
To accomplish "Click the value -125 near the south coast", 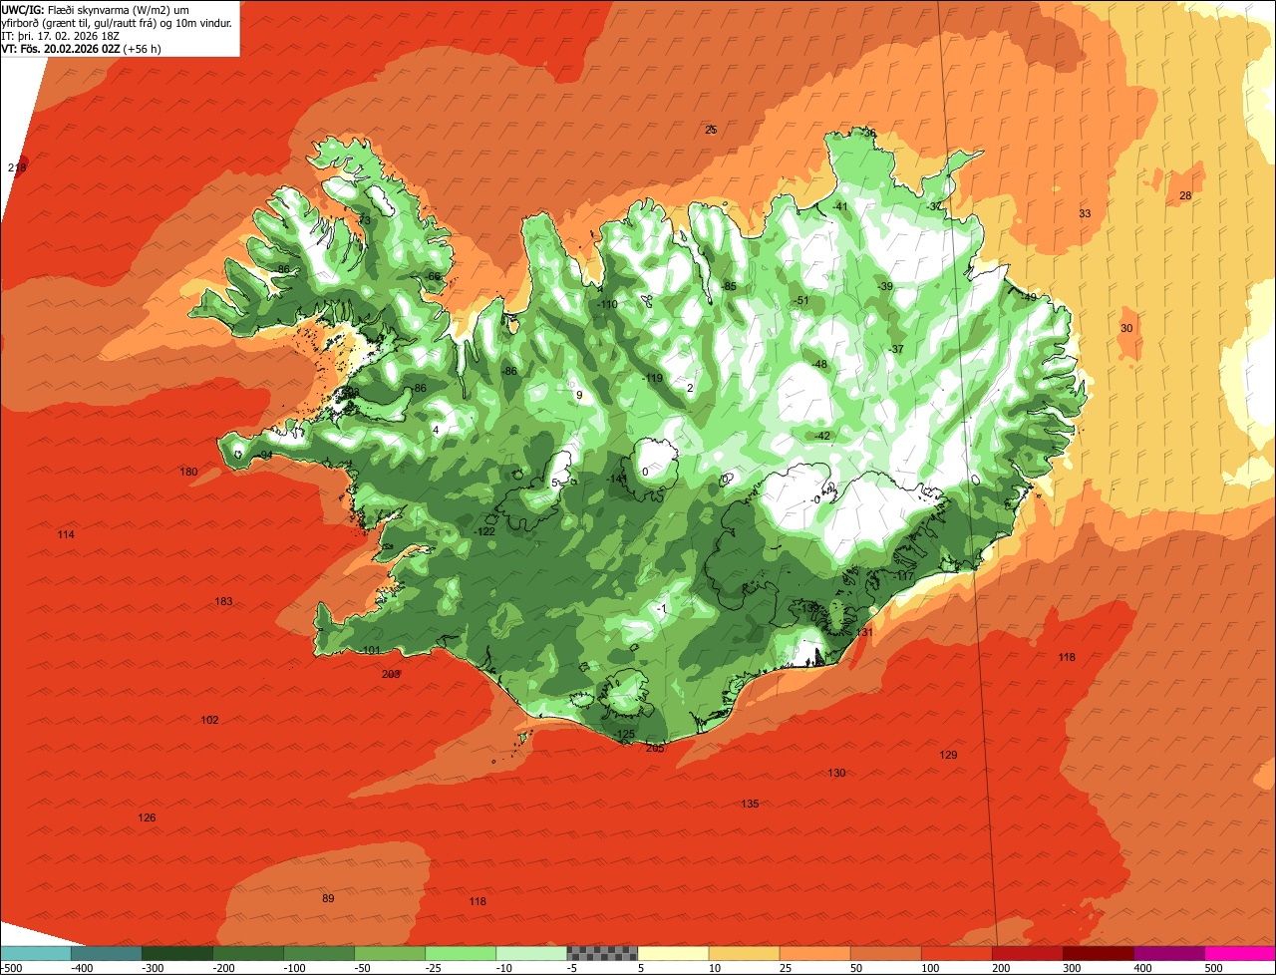I will click(624, 734).
